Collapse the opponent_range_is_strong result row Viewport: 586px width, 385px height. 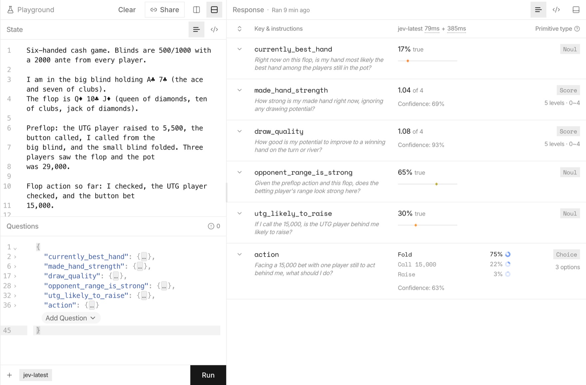pos(239,172)
